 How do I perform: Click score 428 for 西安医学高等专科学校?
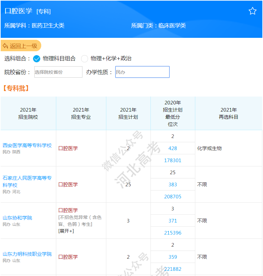[172, 148]
